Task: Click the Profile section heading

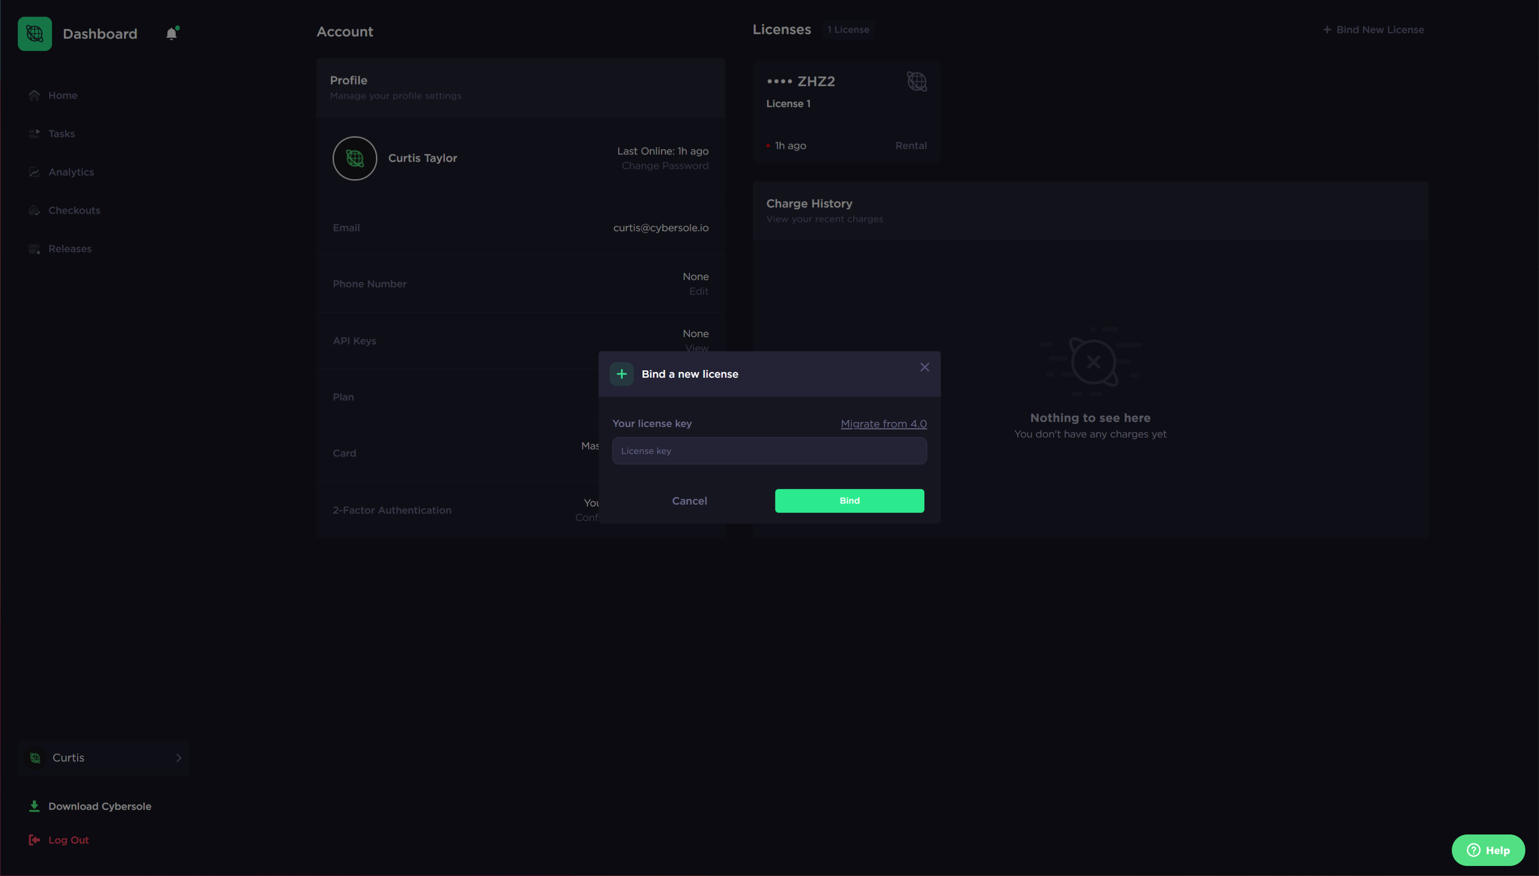Action: coord(348,80)
